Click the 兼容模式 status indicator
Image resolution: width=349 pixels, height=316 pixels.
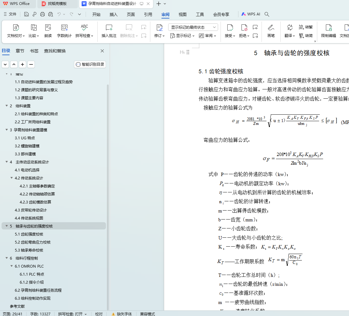click(147, 314)
